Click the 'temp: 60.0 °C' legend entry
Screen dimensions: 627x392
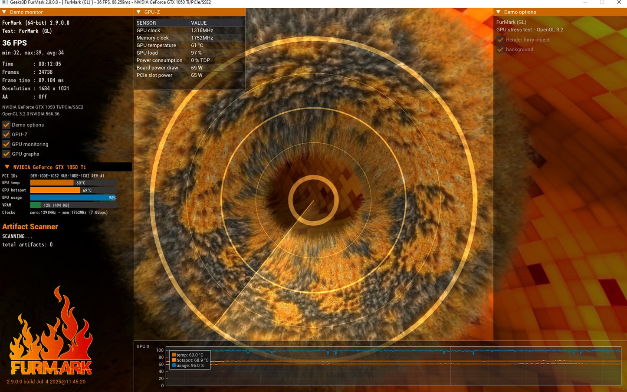click(188, 355)
